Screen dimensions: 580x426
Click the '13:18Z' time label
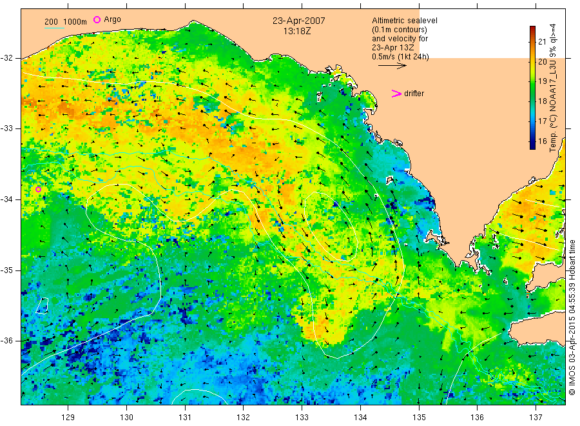297,31
